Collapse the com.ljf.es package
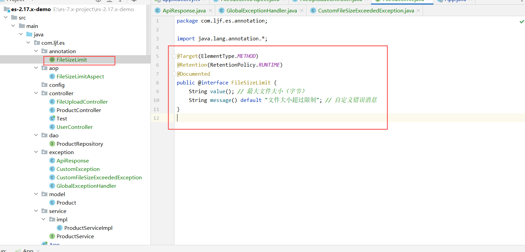This screenshot has width=525, height=252. click(29, 43)
